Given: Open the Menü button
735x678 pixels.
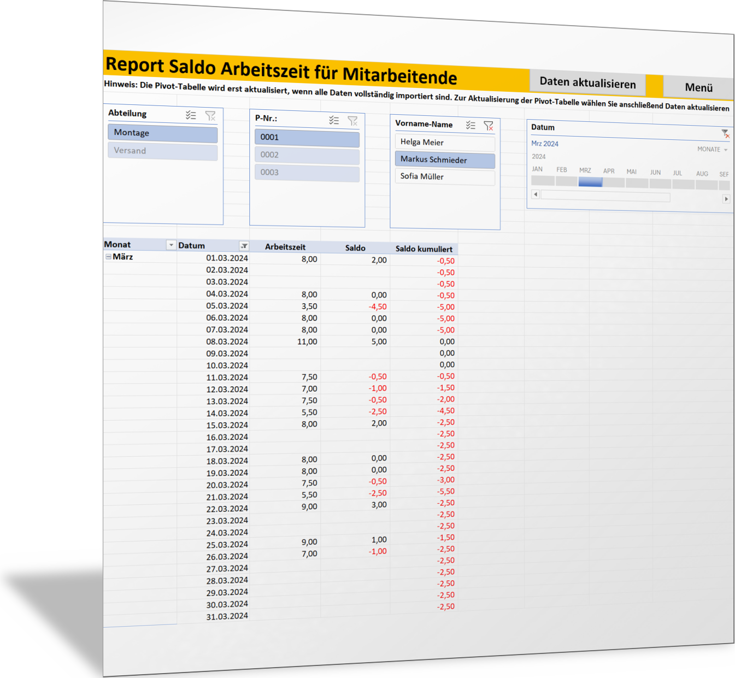Looking at the screenshot, I should point(698,87).
